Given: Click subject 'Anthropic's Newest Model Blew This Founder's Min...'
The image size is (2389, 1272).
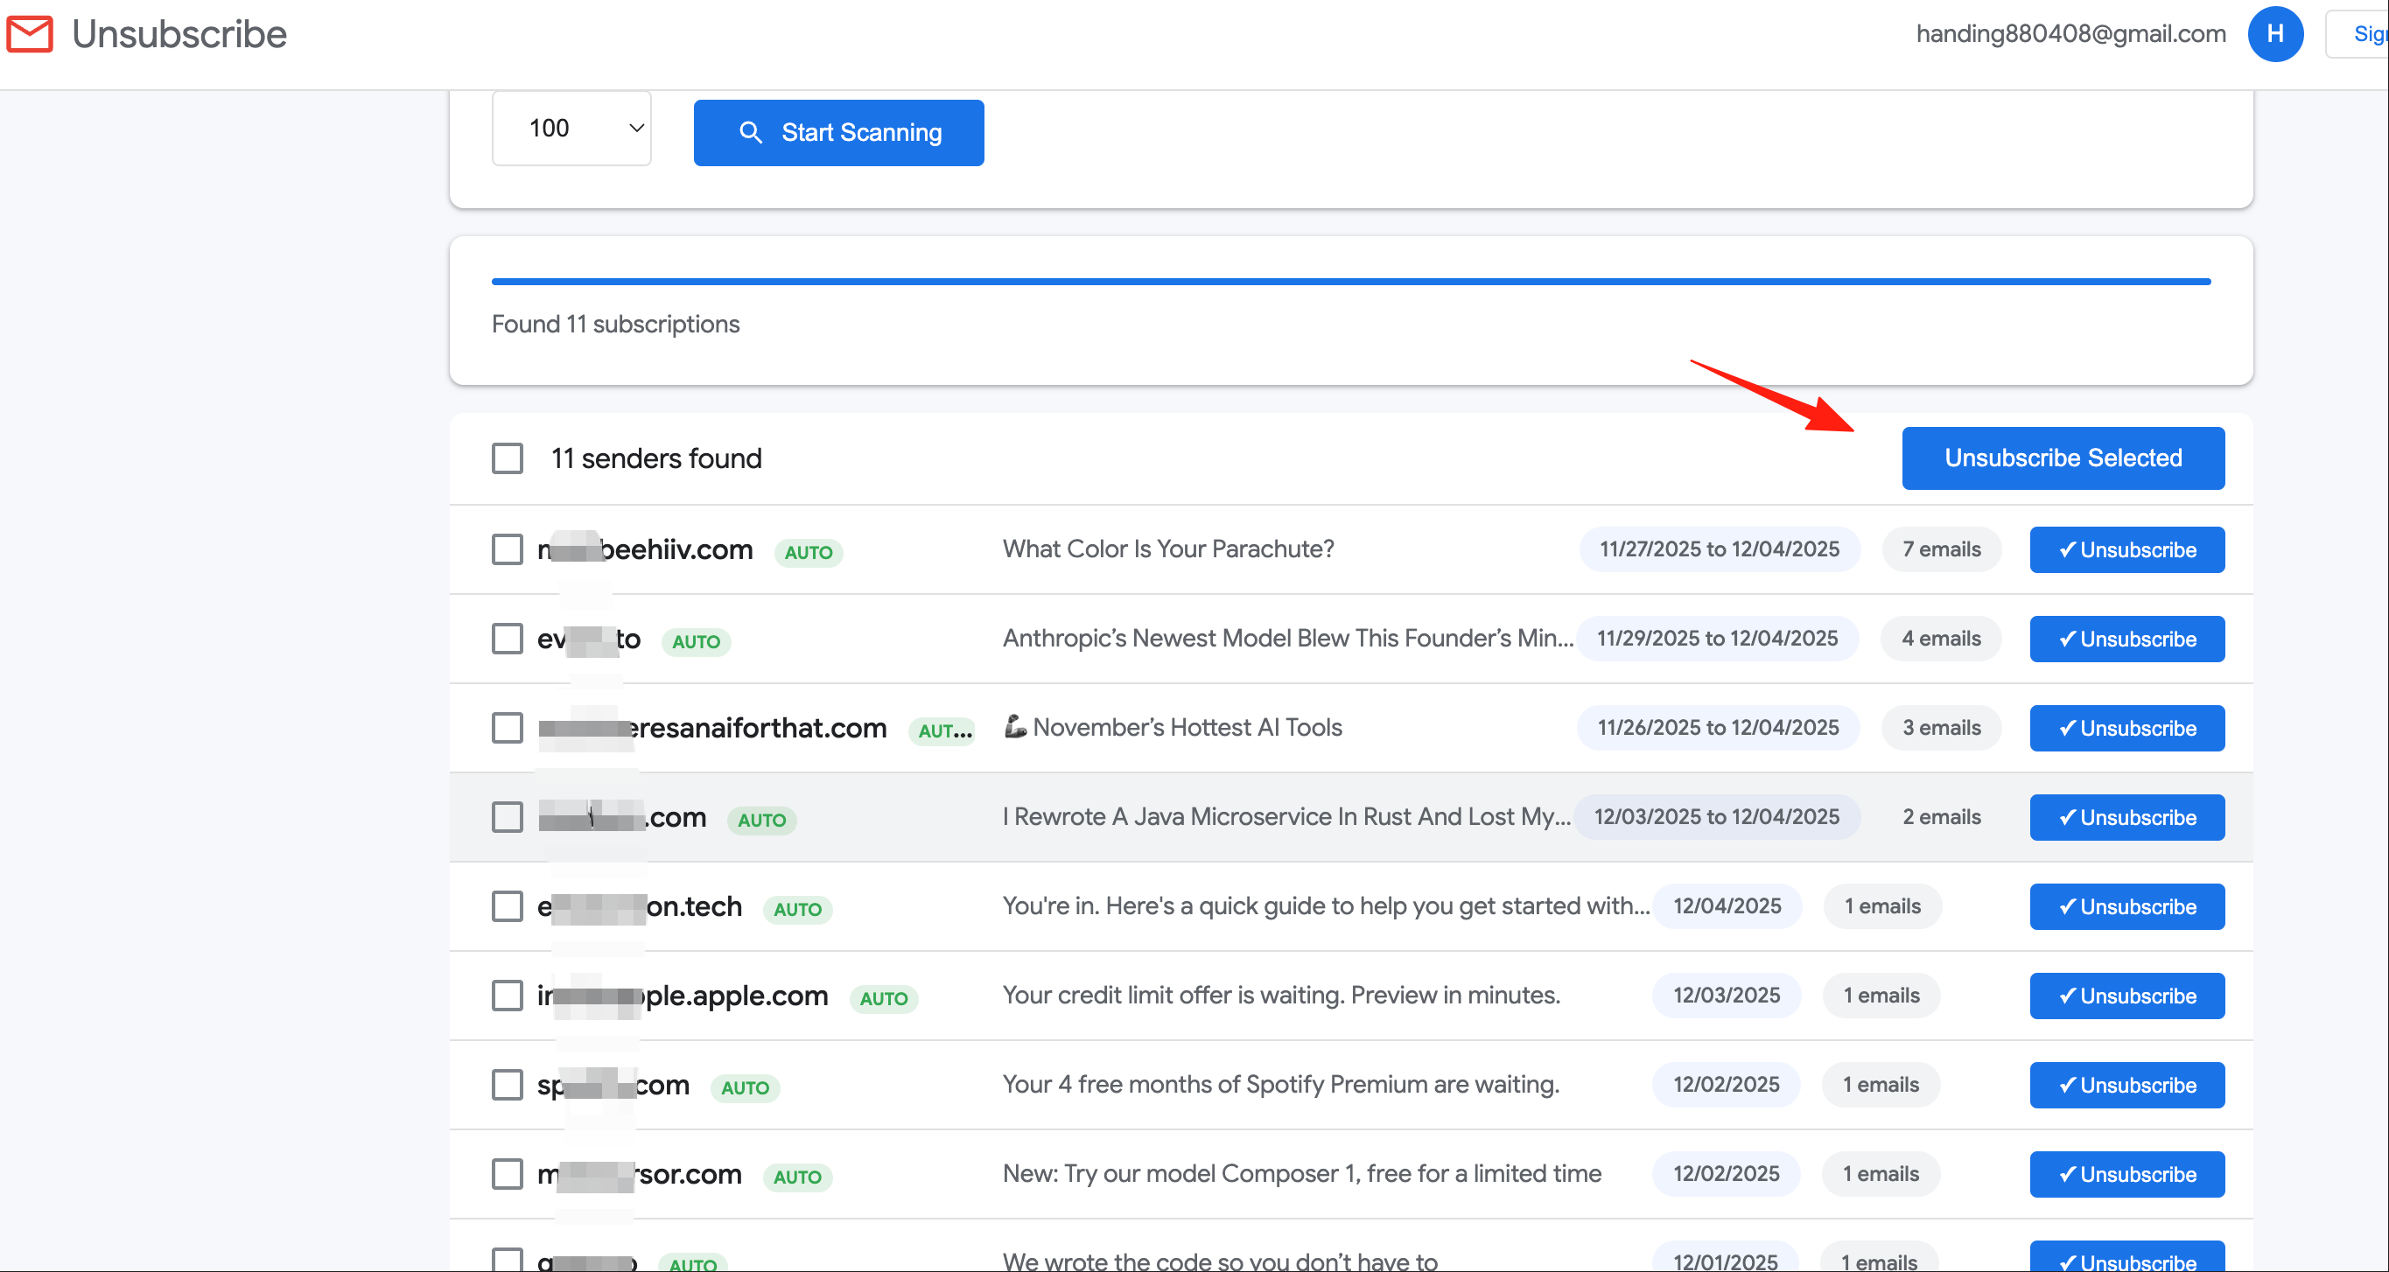Looking at the screenshot, I should (1288, 638).
